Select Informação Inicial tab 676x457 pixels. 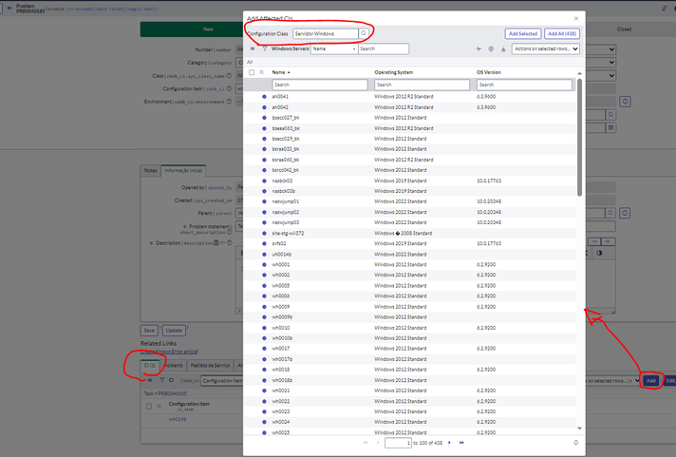(183, 170)
